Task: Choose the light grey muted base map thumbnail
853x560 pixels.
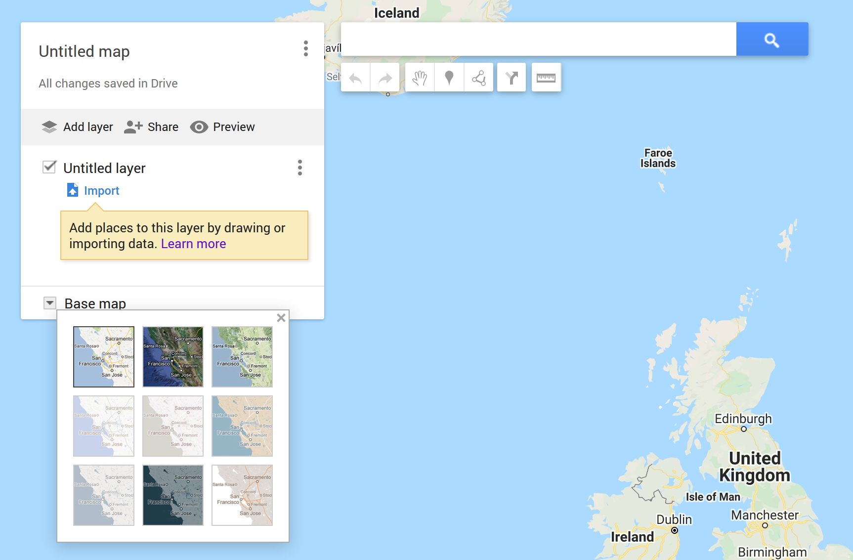Action: (104, 495)
